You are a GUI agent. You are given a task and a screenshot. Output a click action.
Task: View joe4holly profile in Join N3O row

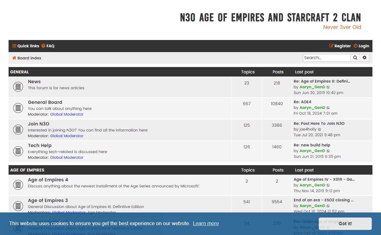tap(308, 129)
